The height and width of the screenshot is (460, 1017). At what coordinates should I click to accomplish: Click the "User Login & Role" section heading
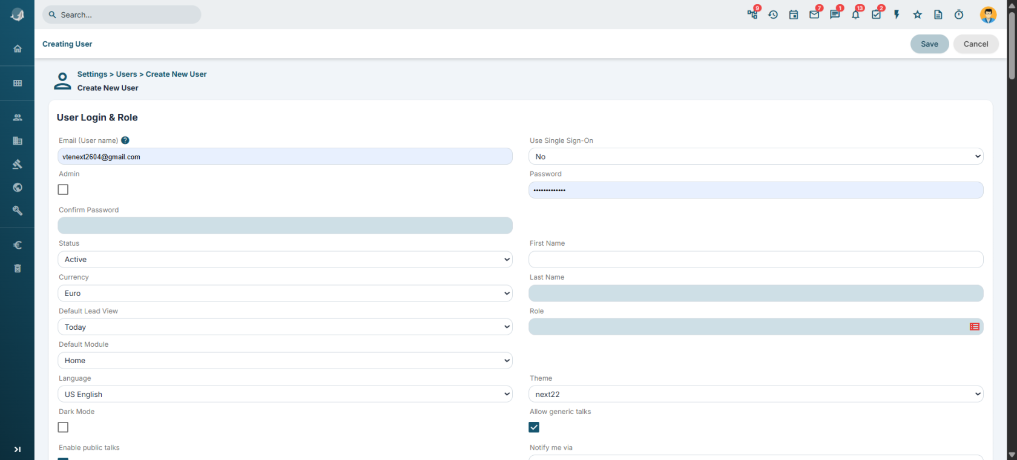tap(97, 117)
